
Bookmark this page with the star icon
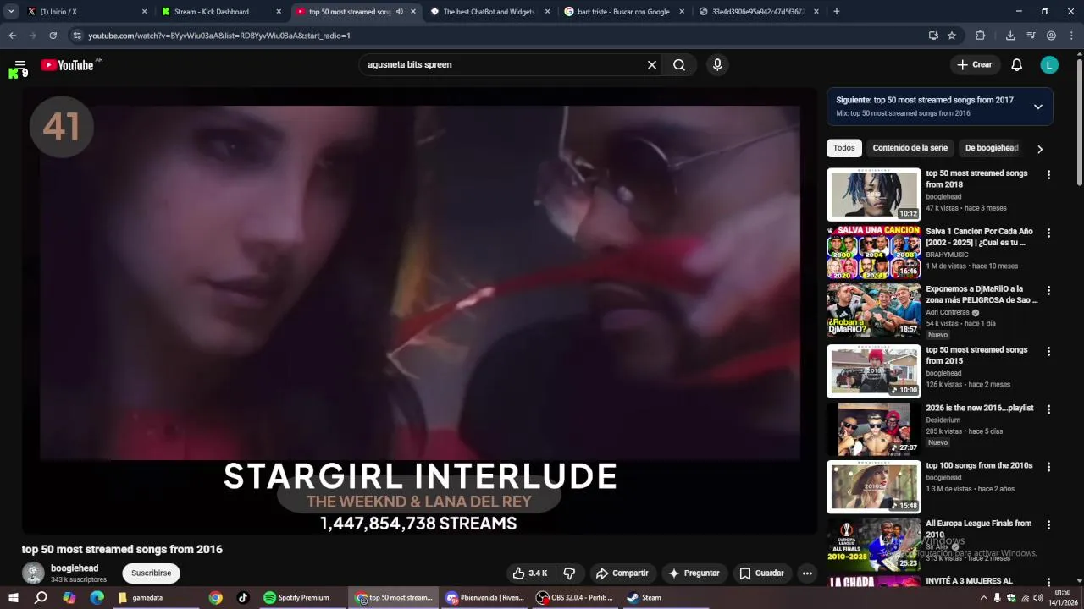(x=952, y=36)
